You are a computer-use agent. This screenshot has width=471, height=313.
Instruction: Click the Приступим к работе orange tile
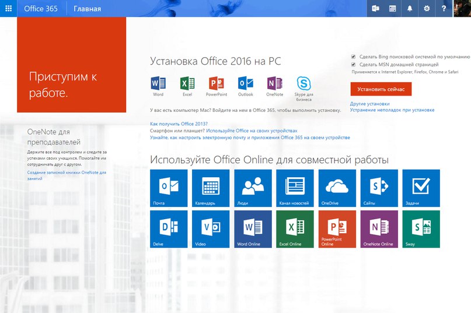71,65
